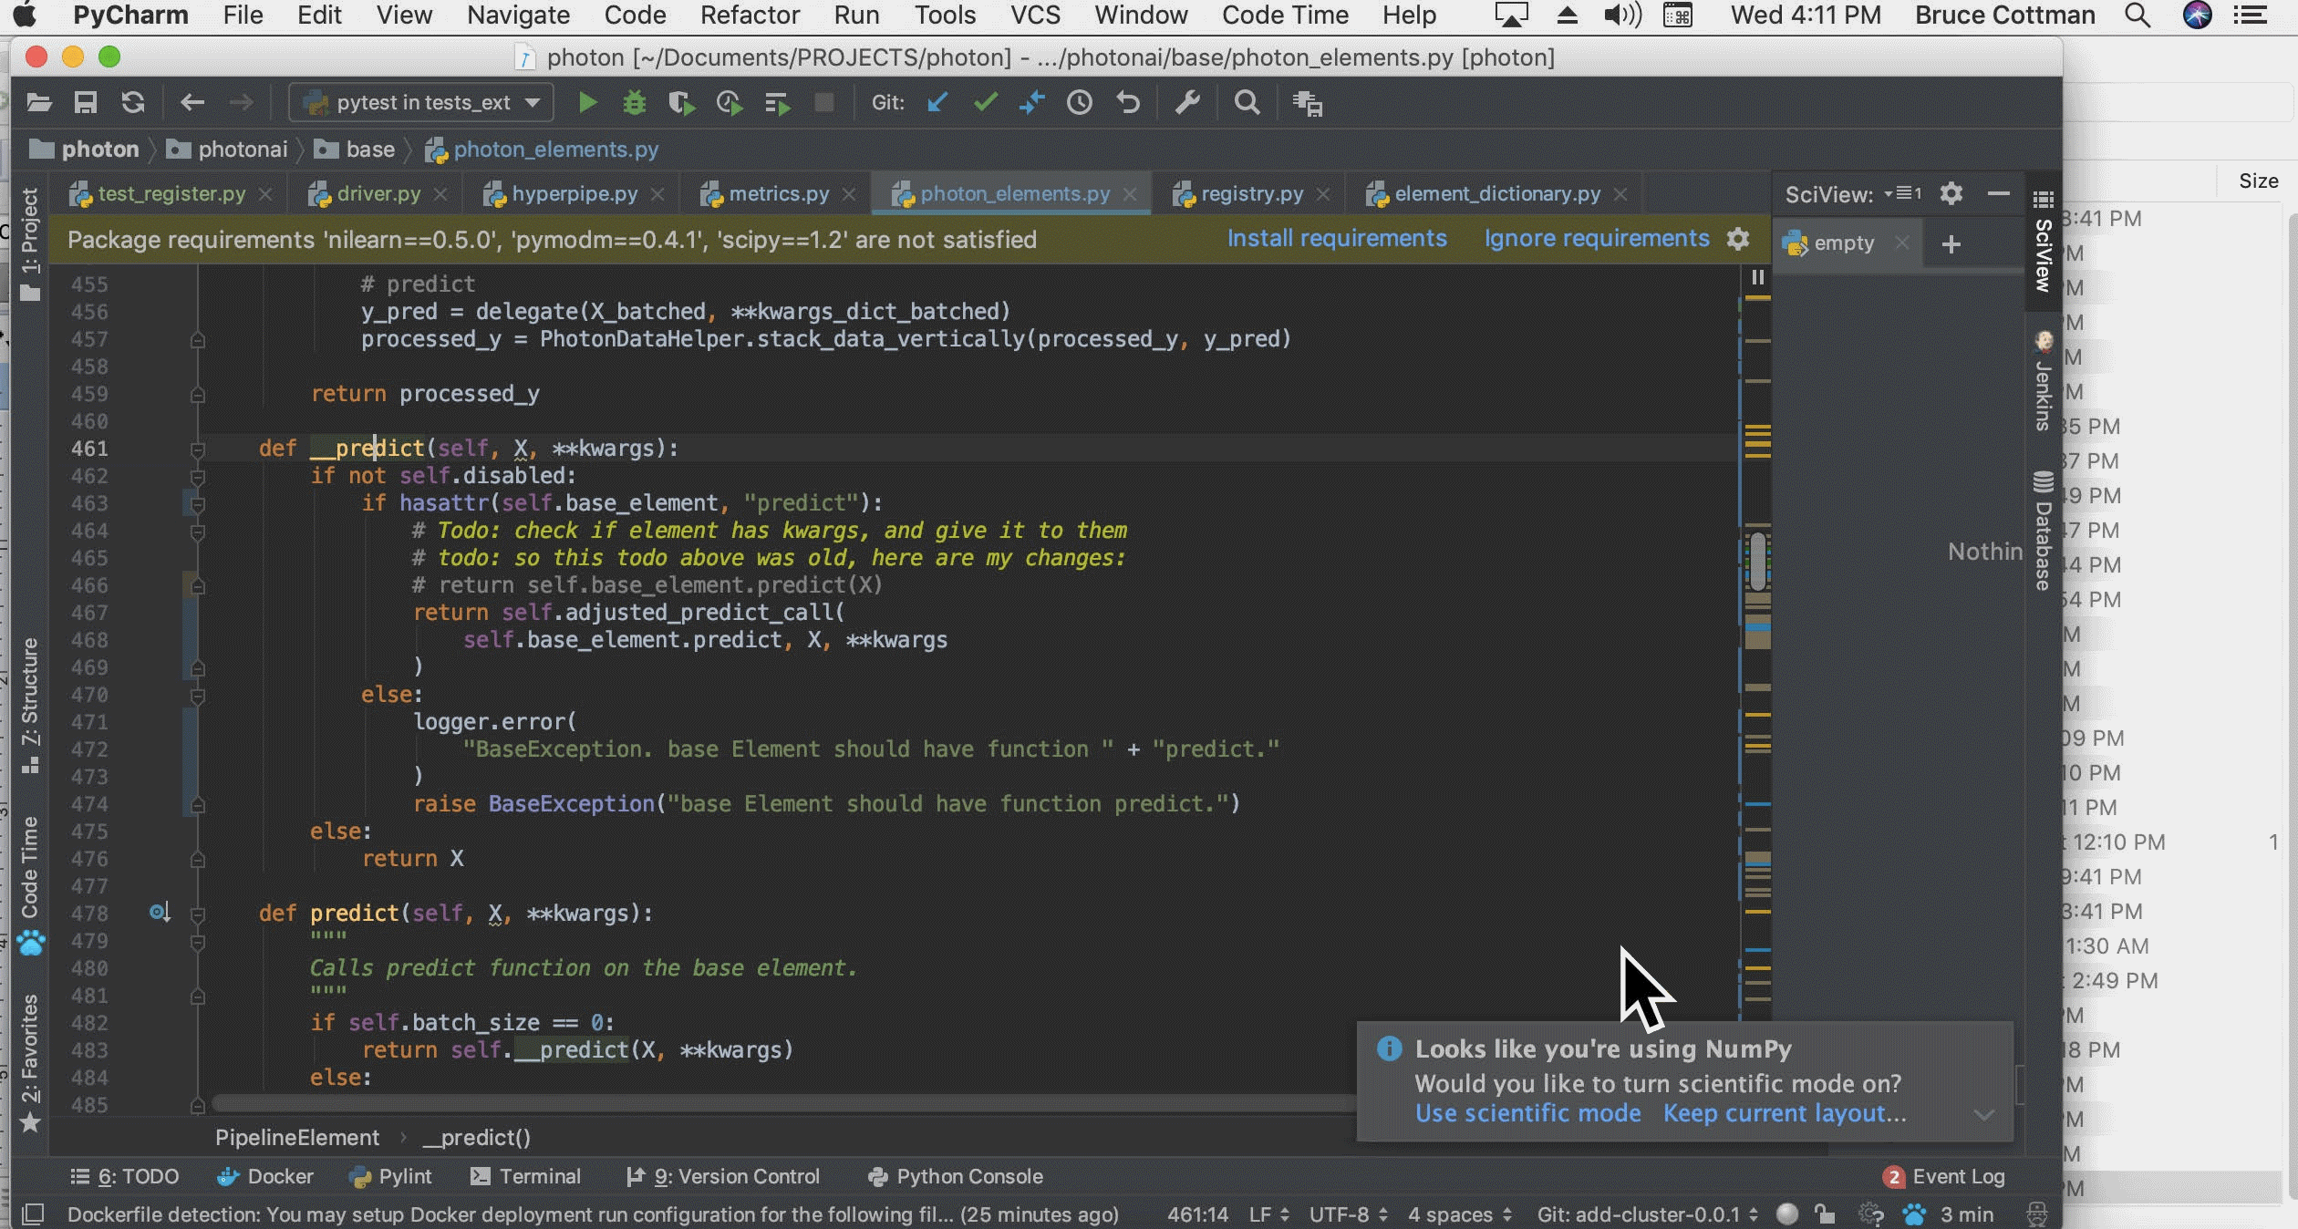Viewport: 2298px width, 1229px height.
Task: Toggle the Structure tool window strip button
Action: pyautogui.click(x=30, y=705)
